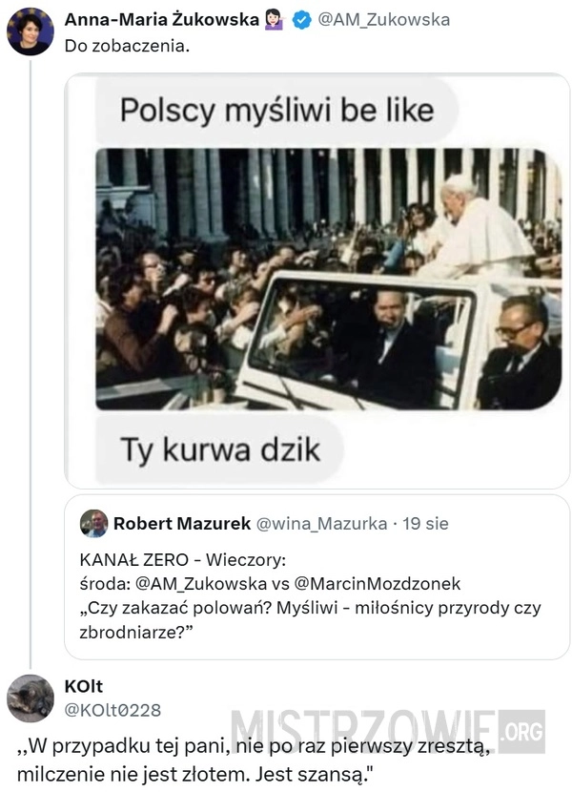Open the KOlt display name

pos(84,686)
